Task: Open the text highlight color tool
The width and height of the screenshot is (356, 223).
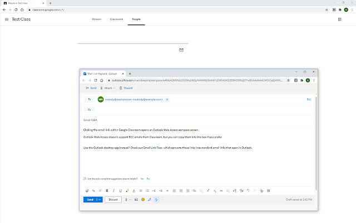Action: (127, 191)
